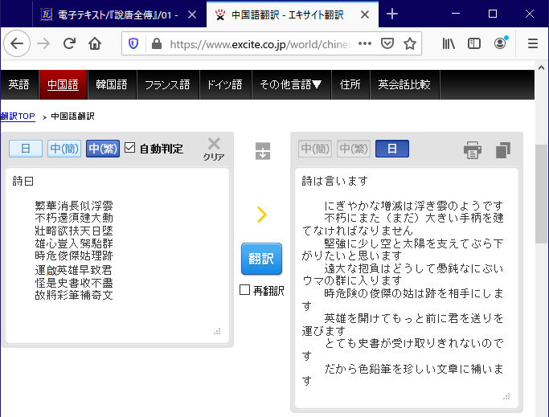Click the line 故將彩筆補奇文

pos(74,295)
